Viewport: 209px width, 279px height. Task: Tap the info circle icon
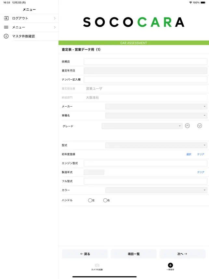(x=6, y=36)
